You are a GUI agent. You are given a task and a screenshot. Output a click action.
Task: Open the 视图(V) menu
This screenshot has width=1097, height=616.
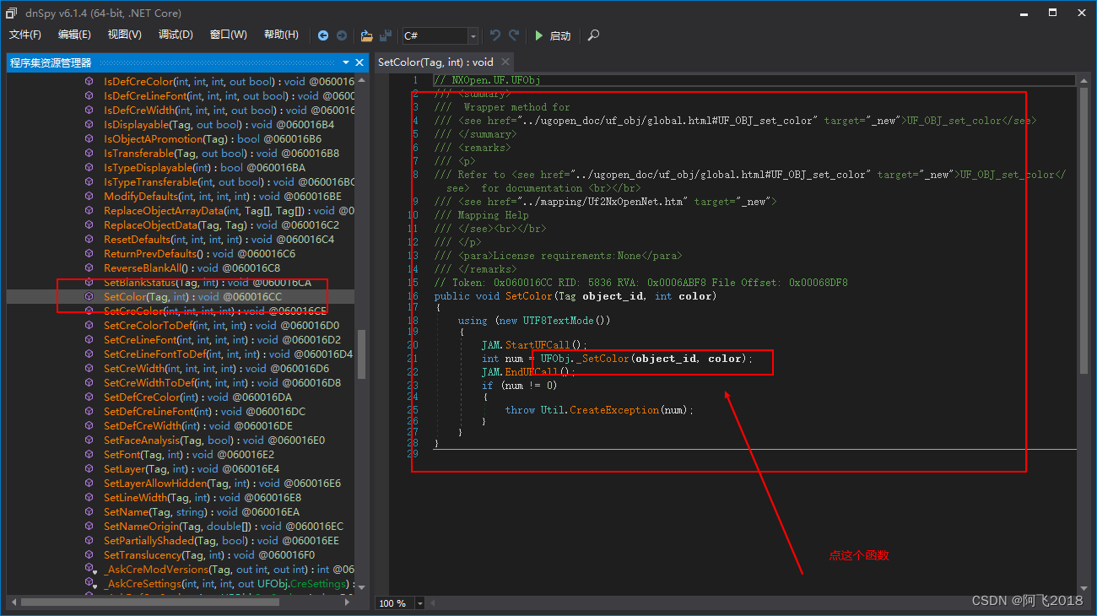[x=125, y=34]
